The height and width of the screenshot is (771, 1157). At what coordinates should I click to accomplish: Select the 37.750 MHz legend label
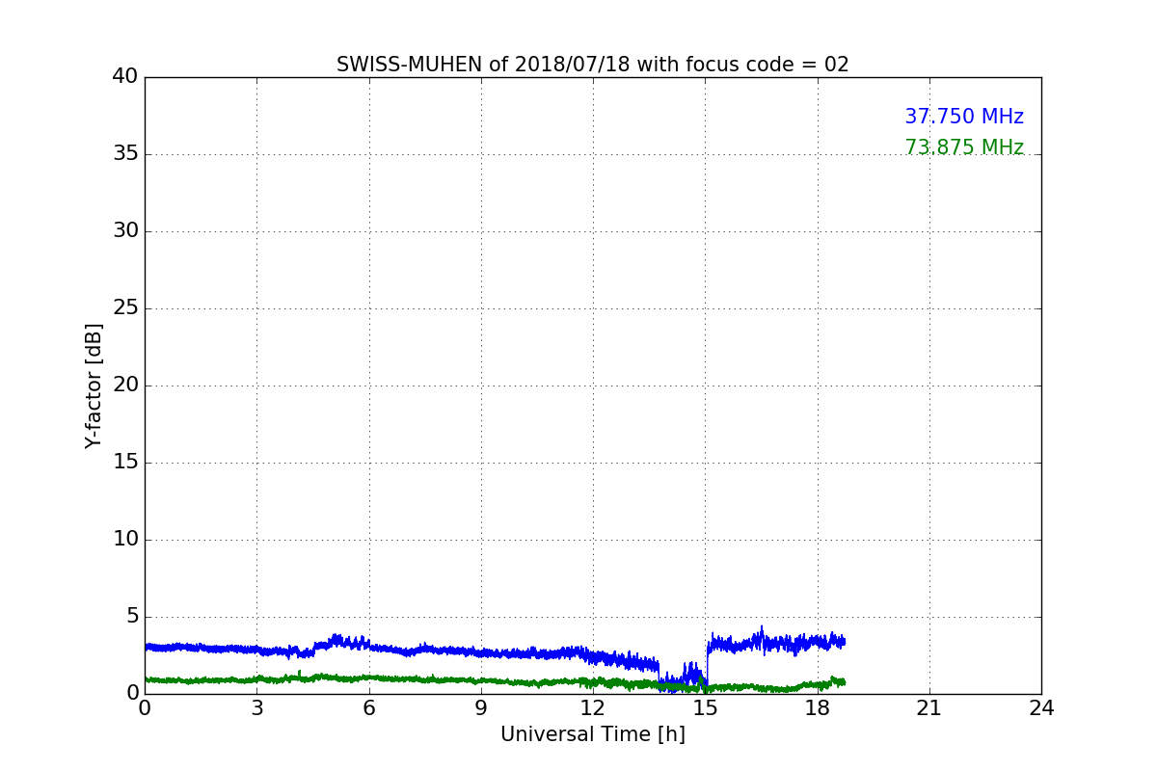click(964, 117)
